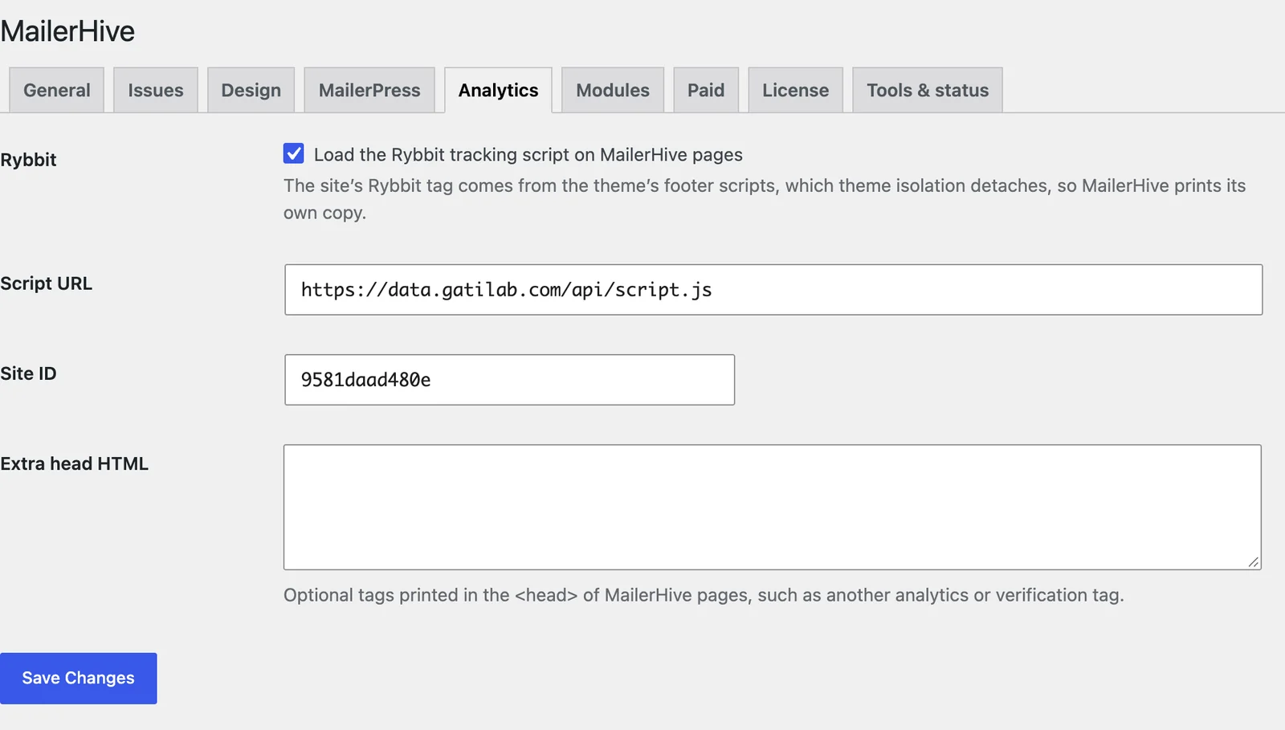1285x730 pixels.
Task: Click the 'Load the Rybbit tracking script' label
Action: 528,154
